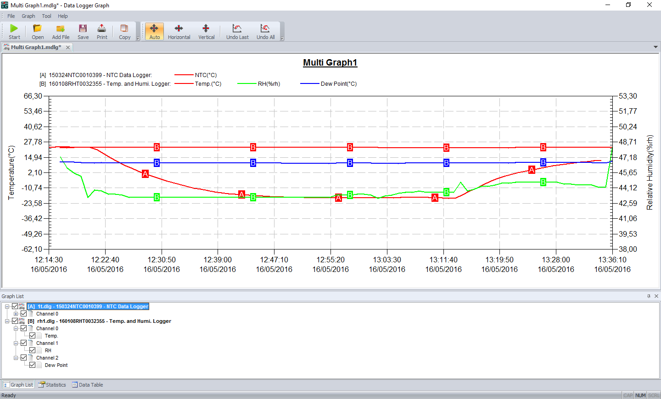Click the Undo Last zoom icon
This screenshot has height=399, width=661.
pyautogui.click(x=237, y=29)
